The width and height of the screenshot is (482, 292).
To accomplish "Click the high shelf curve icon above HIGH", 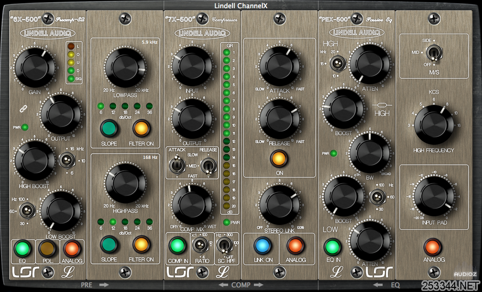I will (x=381, y=106).
